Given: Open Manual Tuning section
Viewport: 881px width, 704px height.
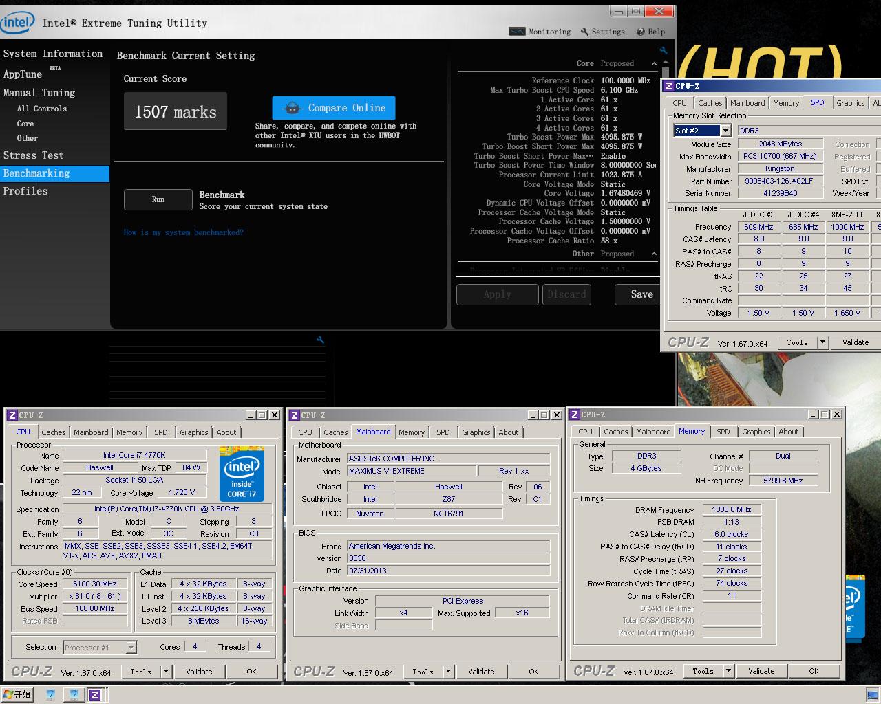Looking at the screenshot, I should 39,93.
